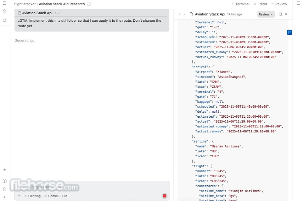Open the Review dropdown button
The height and width of the screenshot is (201, 303).
tap(266, 14)
